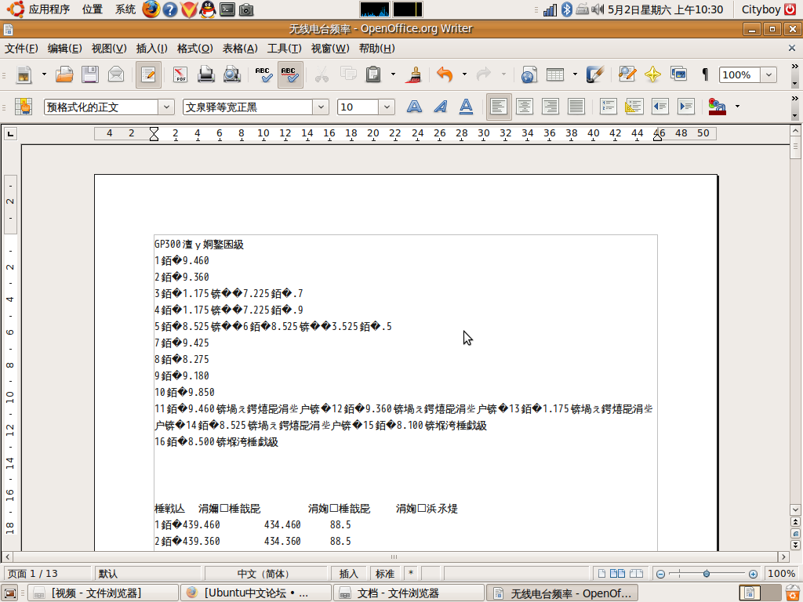The image size is (803, 602).
Task: Toggle Nonprinting Characters pilcrow icon
Action: pos(705,74)
